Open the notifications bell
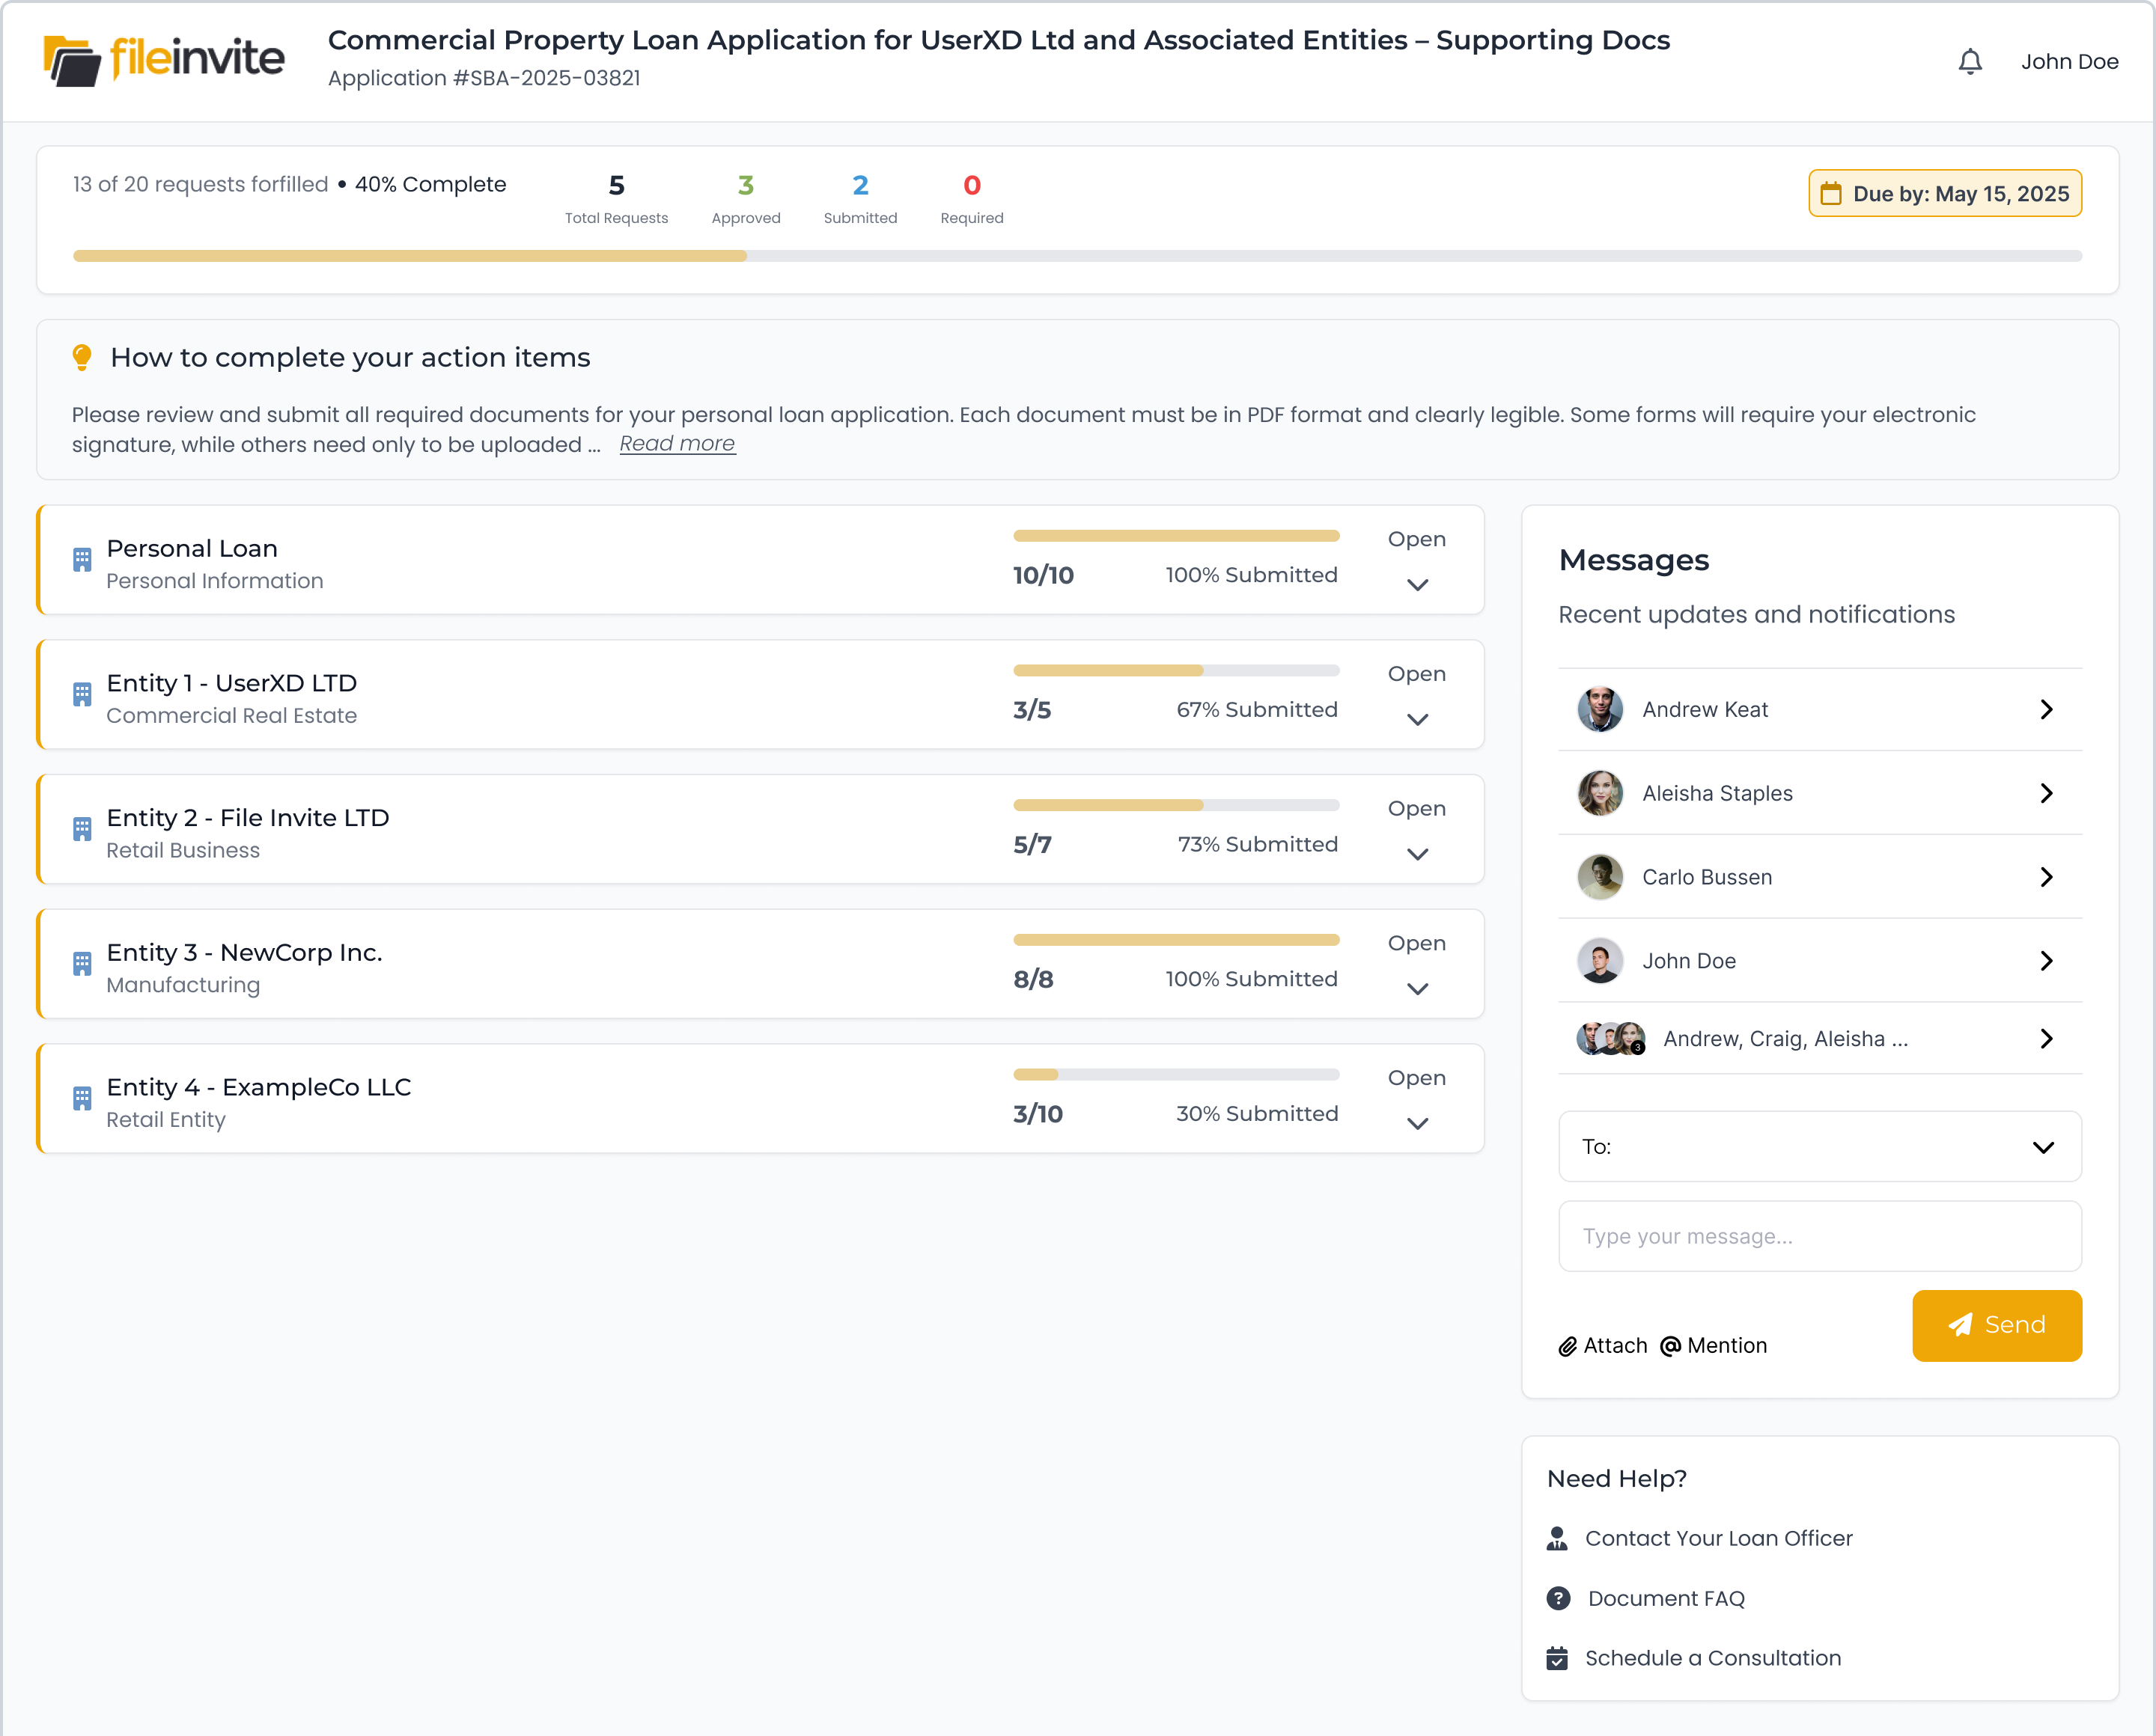The height and width of the screenshot is (1736, 2156). tap(1969, 62)
